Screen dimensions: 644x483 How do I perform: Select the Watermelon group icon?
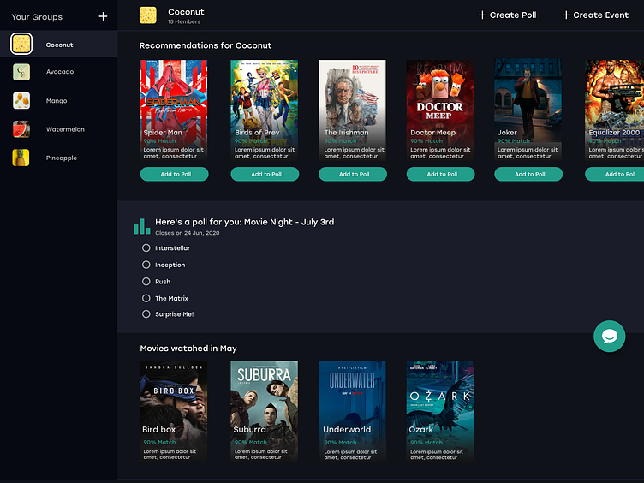coord(21,129)
